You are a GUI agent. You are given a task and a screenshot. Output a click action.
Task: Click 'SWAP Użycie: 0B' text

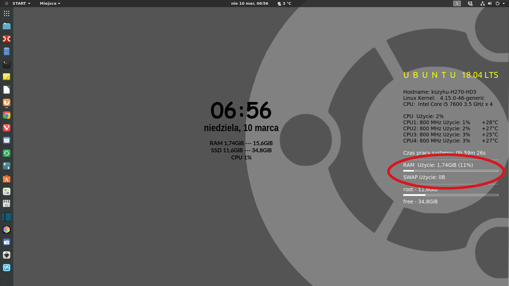tap(424, 177)
